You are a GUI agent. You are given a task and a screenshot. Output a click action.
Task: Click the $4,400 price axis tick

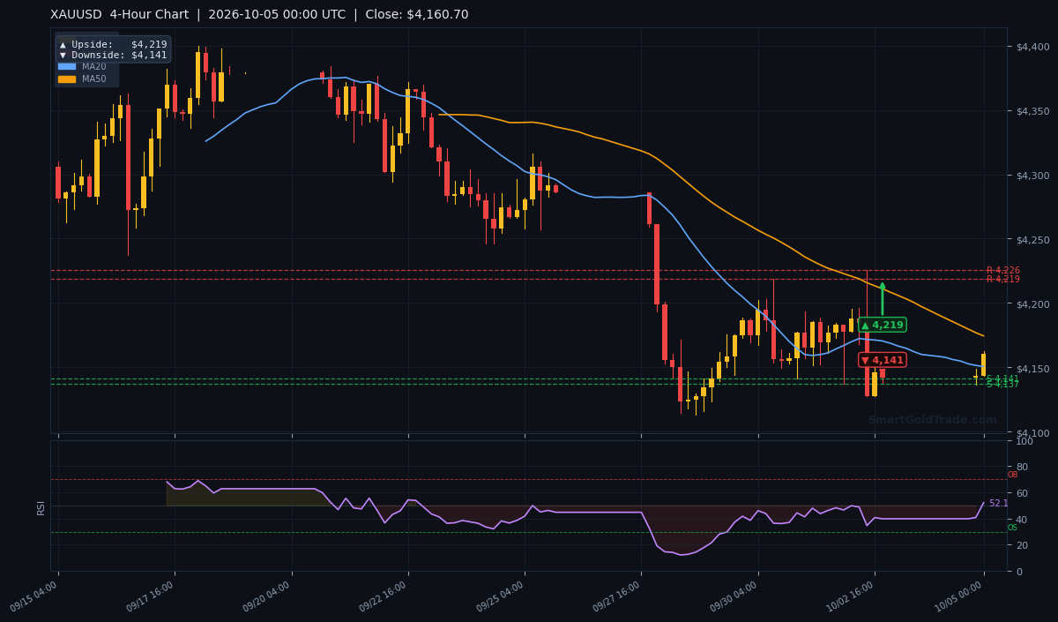pyautogui.click(x=1033, y=47)
